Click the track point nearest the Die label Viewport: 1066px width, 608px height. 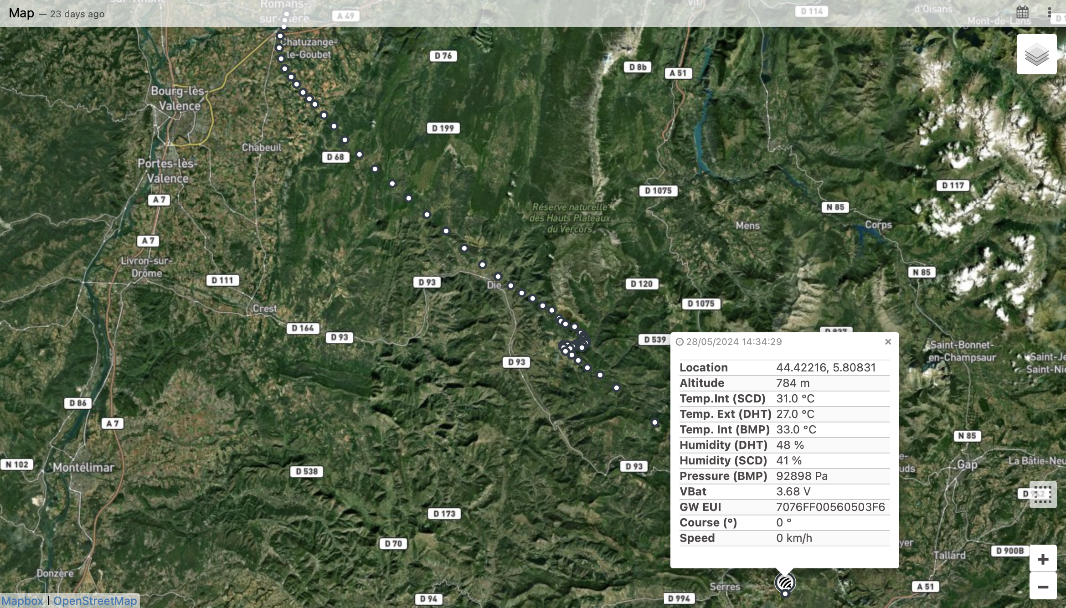pyautogui.click(x=498, y=277)
